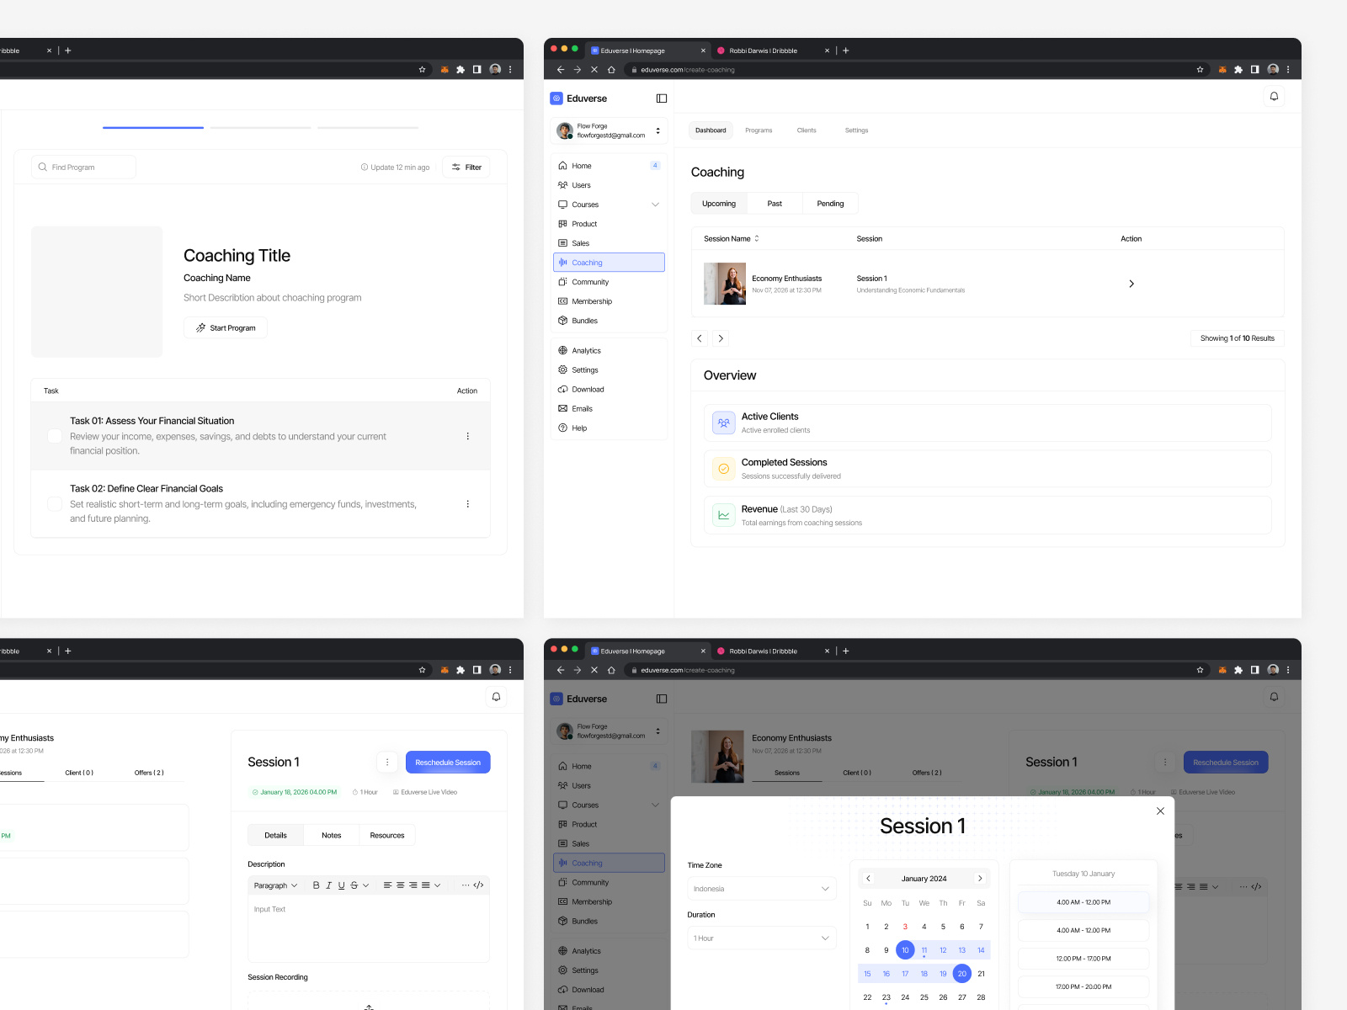Check the Task 02 checkbox
This screenshot has height=1010, width=1347.
pyautogui.click(x=55, y=504)
